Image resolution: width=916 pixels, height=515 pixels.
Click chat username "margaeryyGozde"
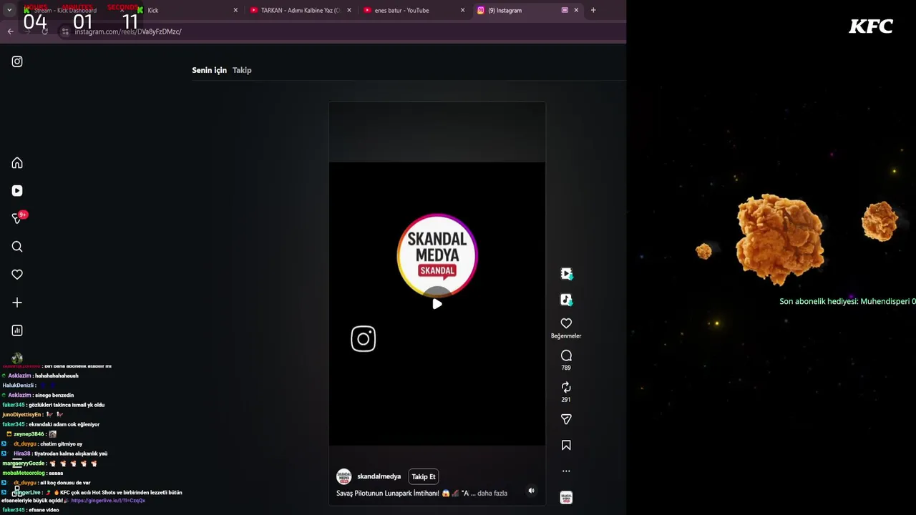point(24,463)
